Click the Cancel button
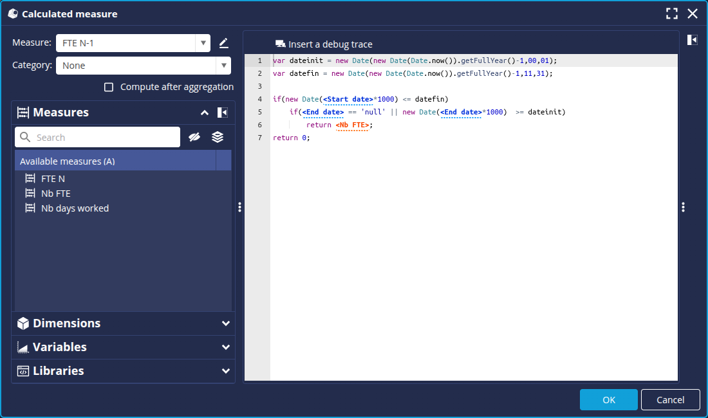Image resolution: width=708 pixels, height=418 pixels. pyautogui.click(x=670, y=400)
